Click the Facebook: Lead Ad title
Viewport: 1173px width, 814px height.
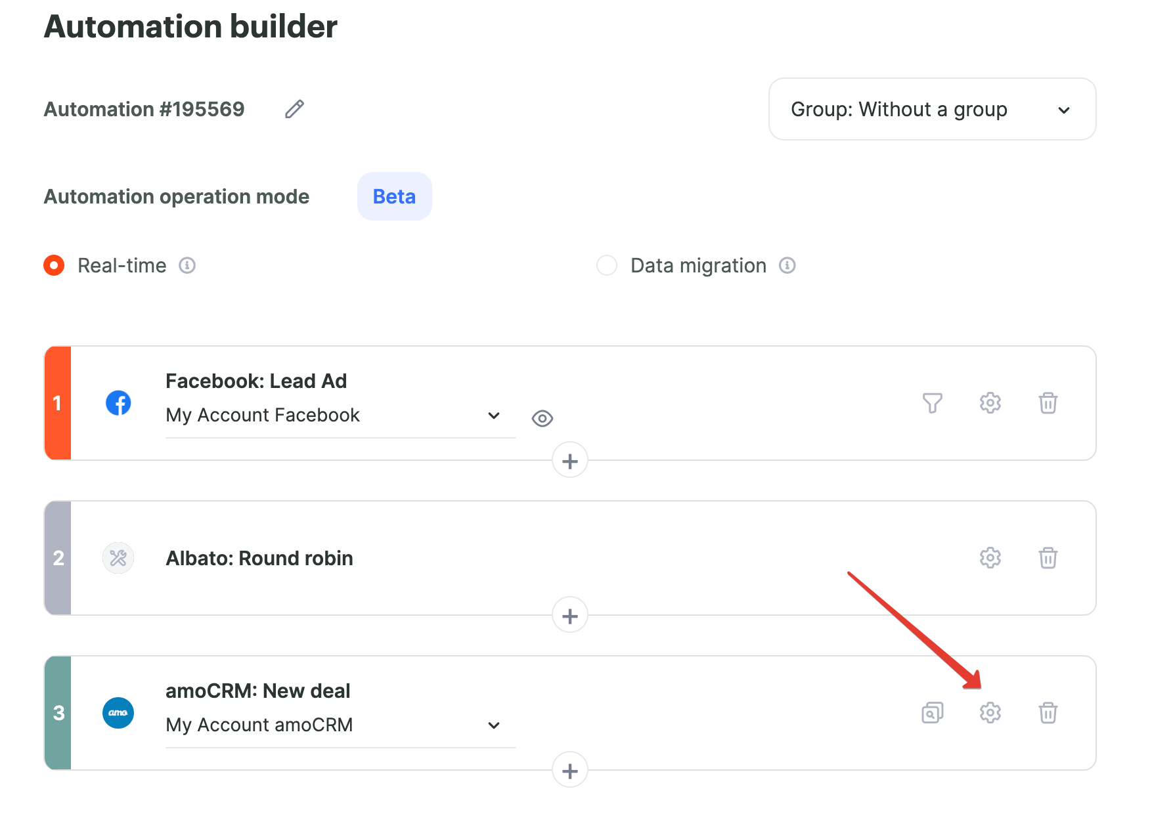(x=256, y=381)
